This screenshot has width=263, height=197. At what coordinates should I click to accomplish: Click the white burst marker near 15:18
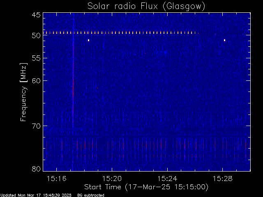click(x=89, y=40)
